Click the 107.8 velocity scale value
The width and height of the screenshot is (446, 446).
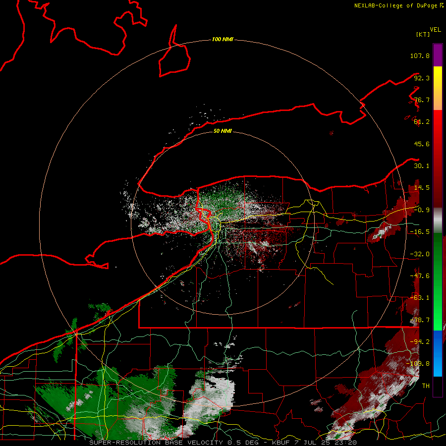point(420,56)
